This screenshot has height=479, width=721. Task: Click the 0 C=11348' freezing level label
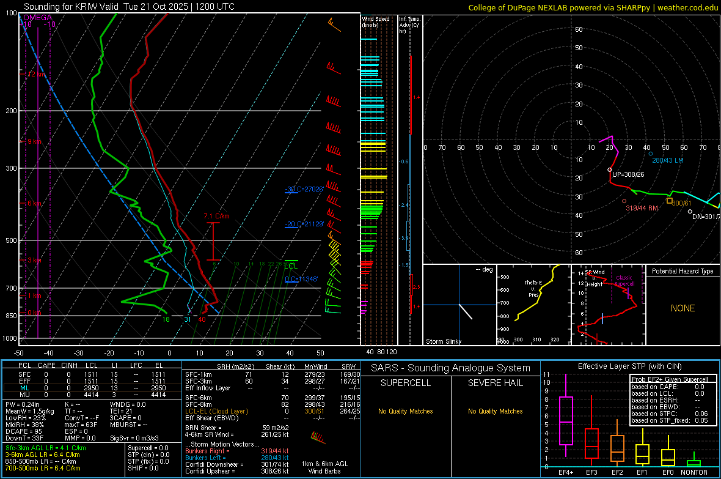301,279
